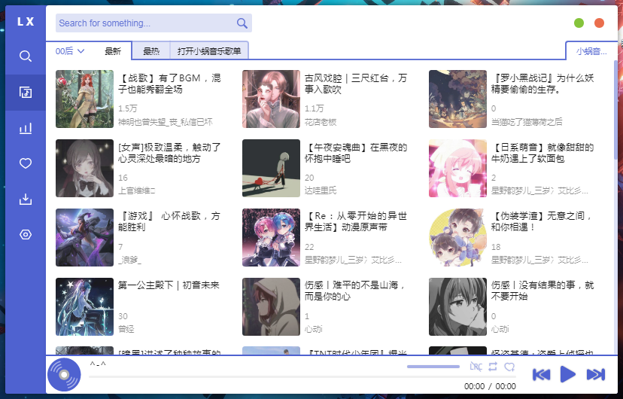Open 【伪装学渣】 playlist cover
Image resolution: width=623 pixels, height=399 pixels.
coord(457,237)
